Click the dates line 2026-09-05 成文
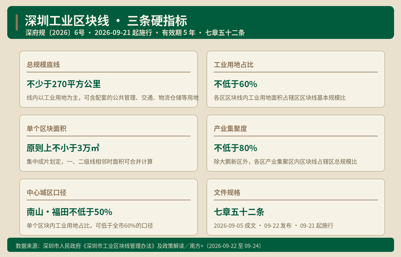 274,226
